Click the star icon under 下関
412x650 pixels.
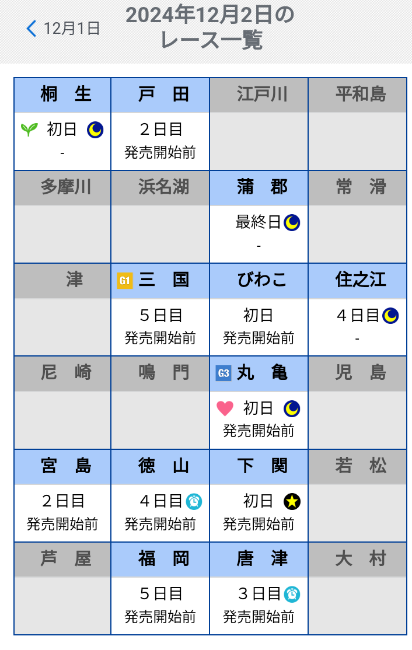pyautogui.click(x=292, y=501)
